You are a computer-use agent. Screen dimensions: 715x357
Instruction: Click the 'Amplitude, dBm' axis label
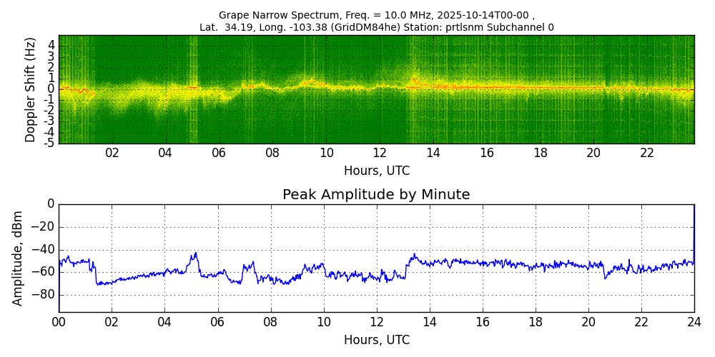18,258
